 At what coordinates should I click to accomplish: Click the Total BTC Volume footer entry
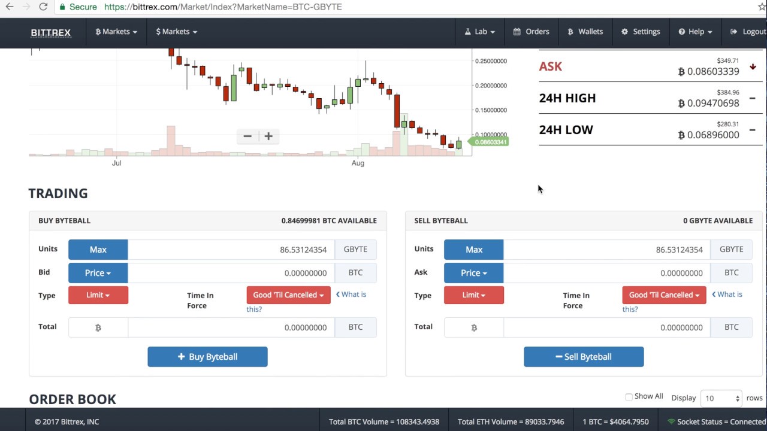[x=384, y=421]
